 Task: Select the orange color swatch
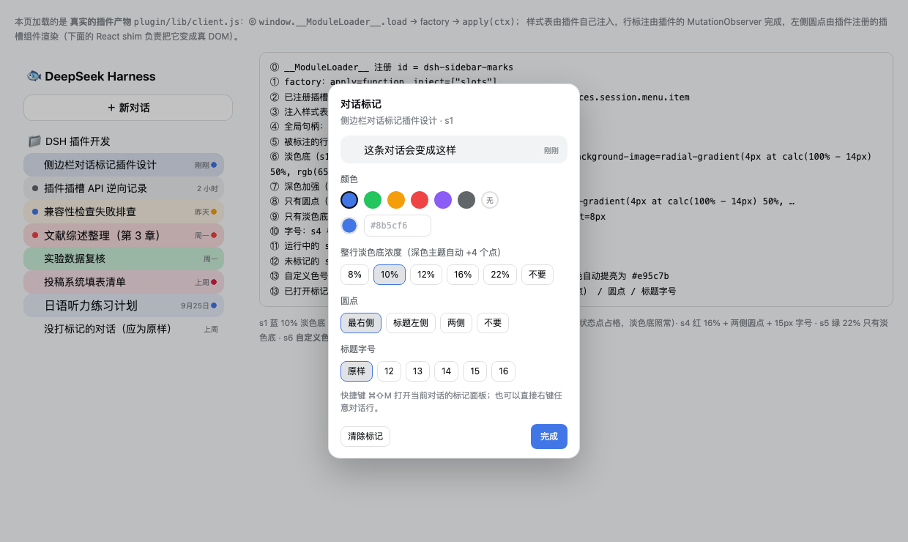coord(396,200)
